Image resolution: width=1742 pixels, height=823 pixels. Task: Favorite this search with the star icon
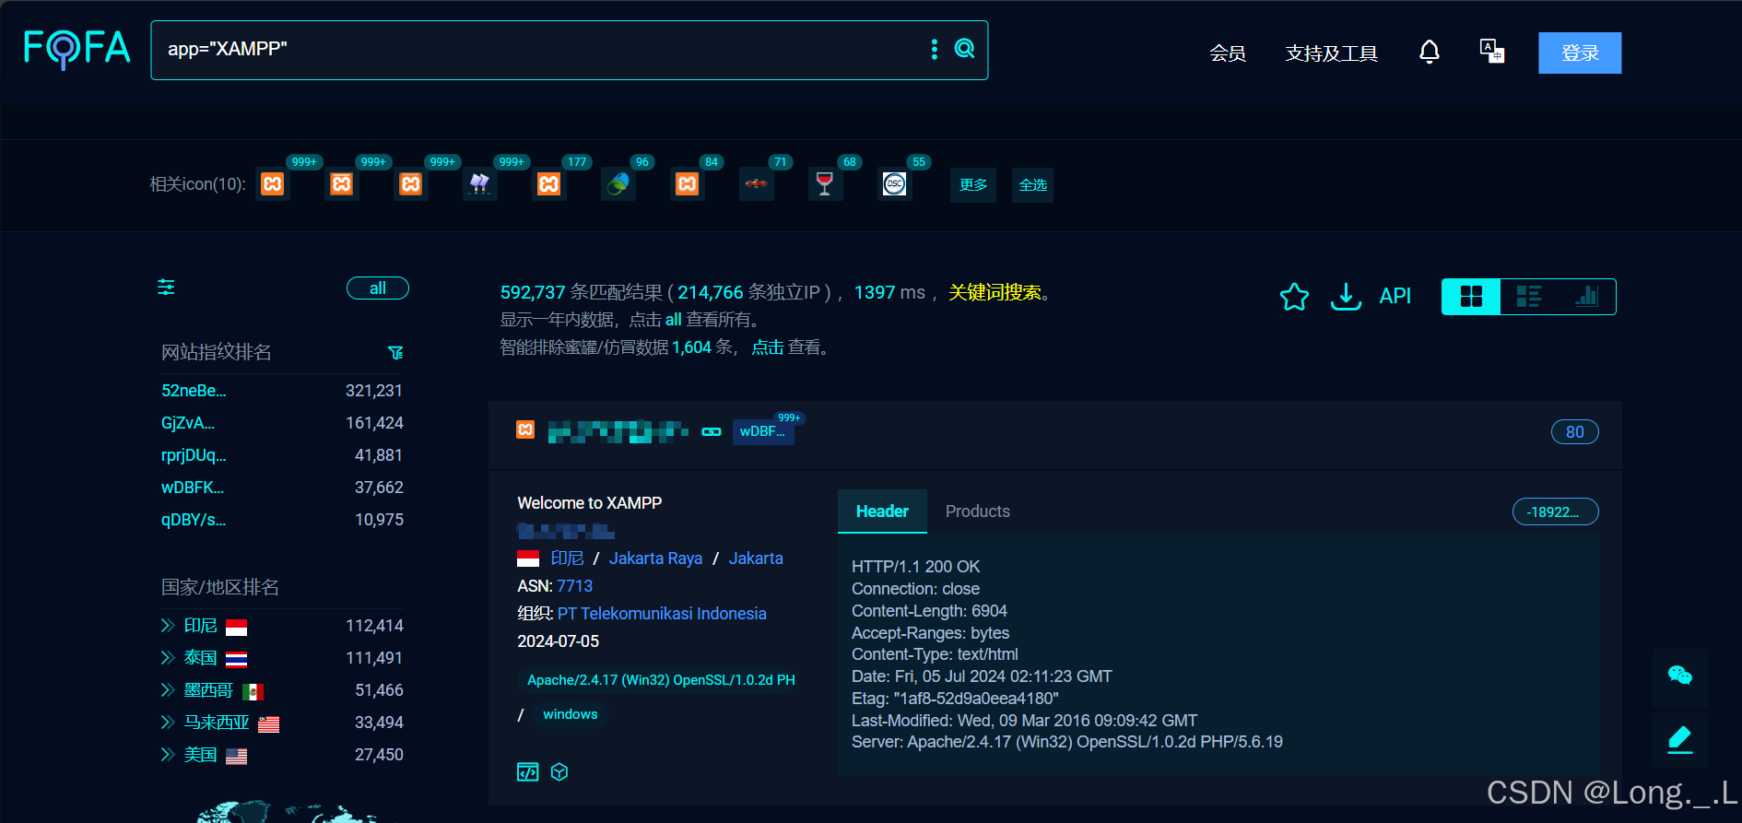1294,297
